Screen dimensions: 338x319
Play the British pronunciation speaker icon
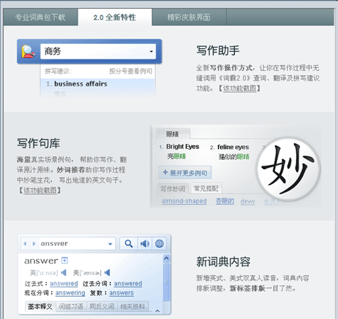pos(64,272)
